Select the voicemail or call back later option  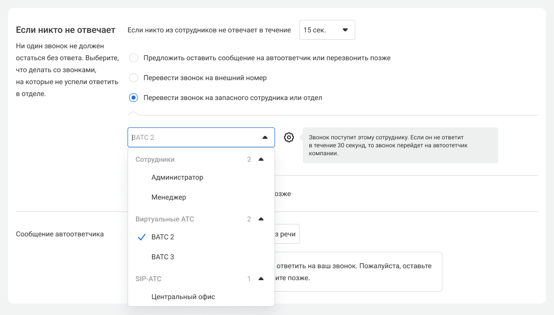click(134, 58)
